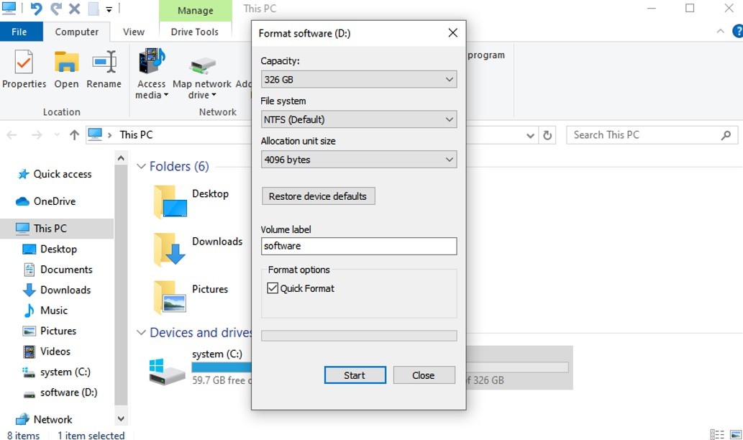Uncheck the Quick Format checkbox
The image size is (743, 440).
coord(273,288)
